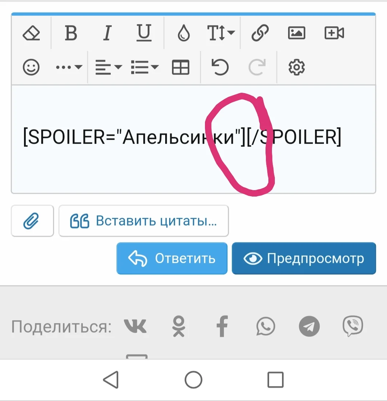Open Предпросмотр to preview the post
This screenshot has width=387, height=401.
coord(304,258)
